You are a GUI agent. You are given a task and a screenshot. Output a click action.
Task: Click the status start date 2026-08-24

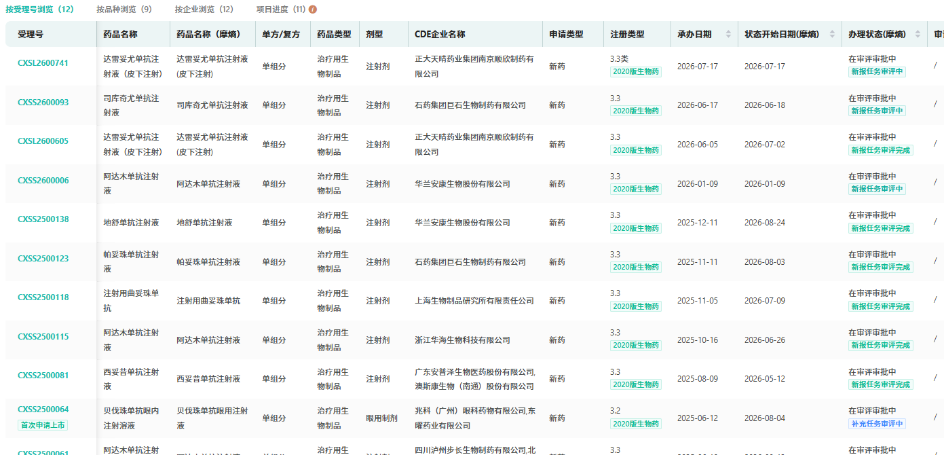click(765, 223)
